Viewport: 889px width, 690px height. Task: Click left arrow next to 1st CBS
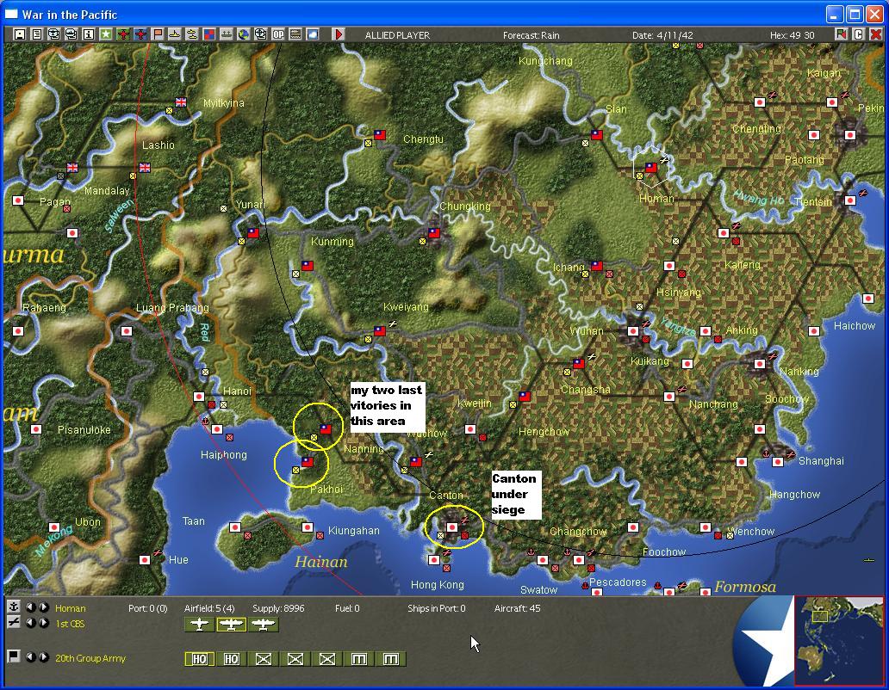pyautogui.click(x=31, y=623)
